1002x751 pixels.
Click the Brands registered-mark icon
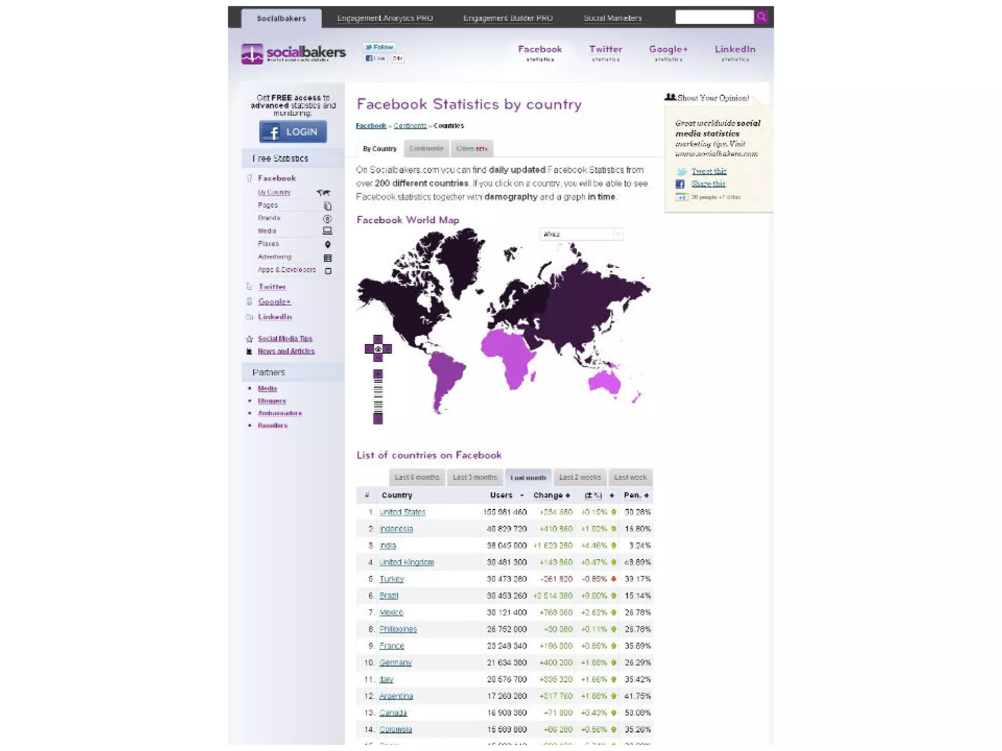(327, 219)
